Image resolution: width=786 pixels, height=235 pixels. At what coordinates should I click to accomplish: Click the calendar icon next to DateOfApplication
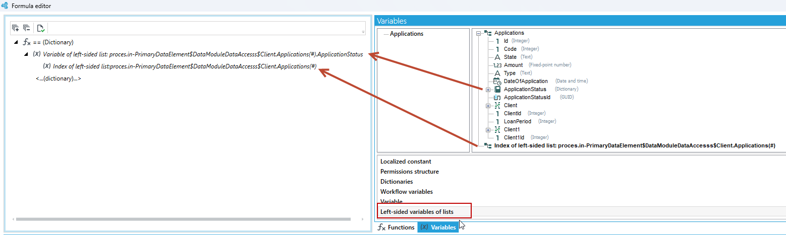(497, 81)
